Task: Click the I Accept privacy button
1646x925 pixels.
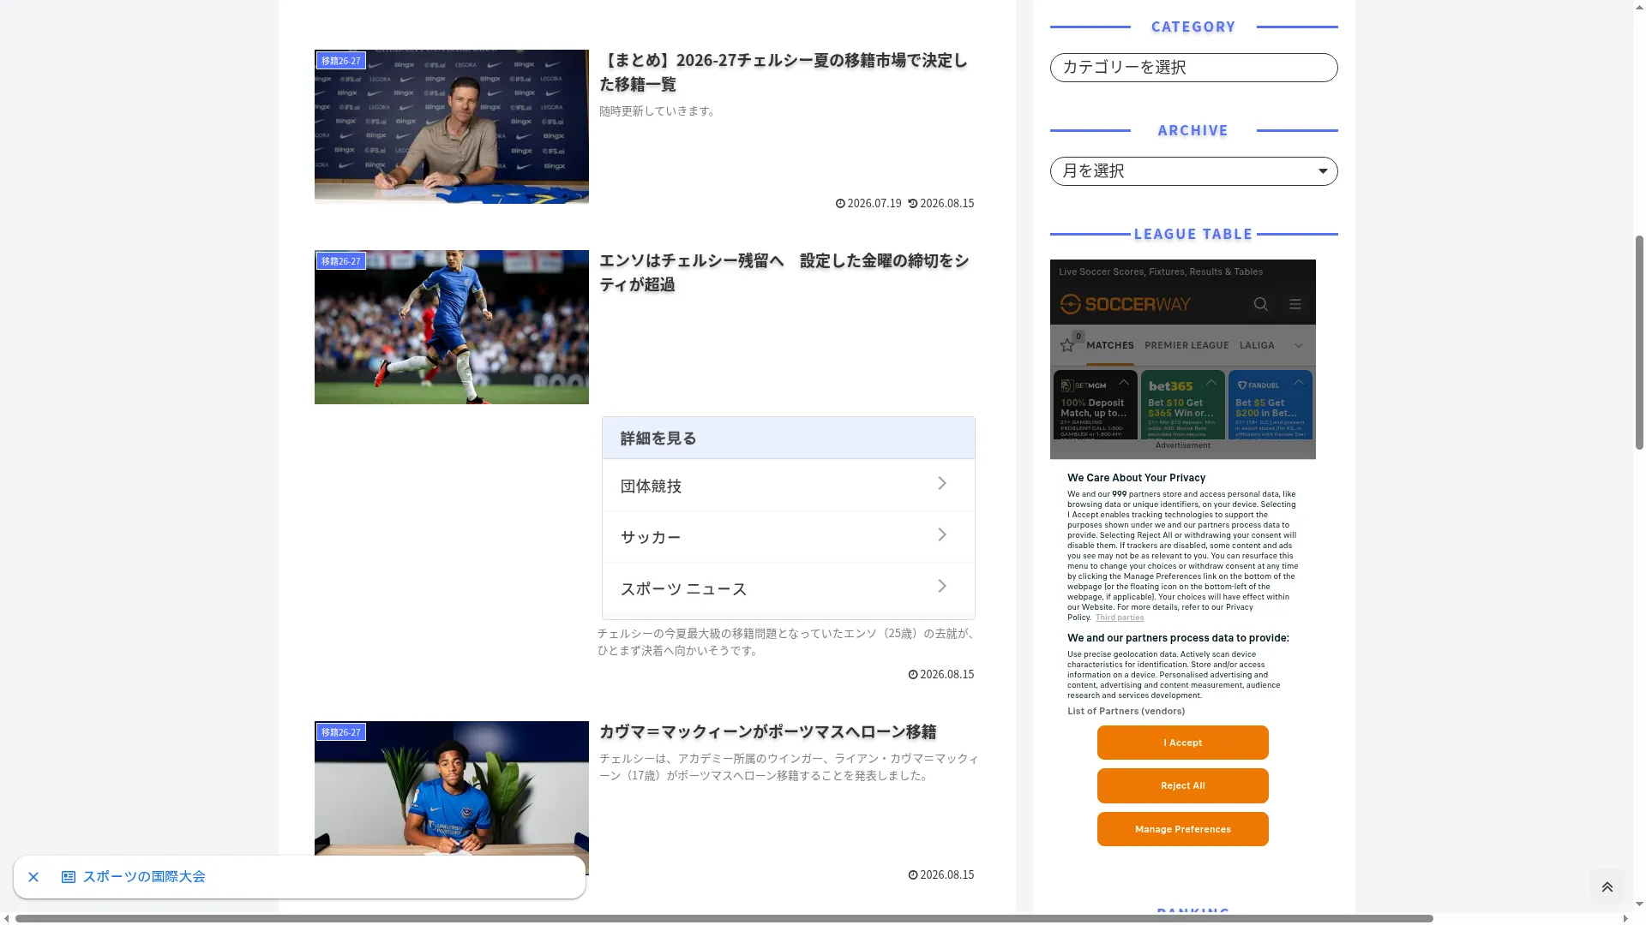Action: [x=1183, y=743]
